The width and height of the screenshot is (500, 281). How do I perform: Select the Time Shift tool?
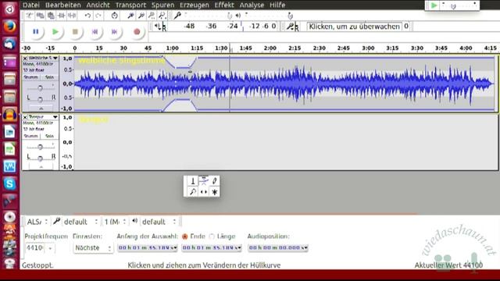coord(203,192)
